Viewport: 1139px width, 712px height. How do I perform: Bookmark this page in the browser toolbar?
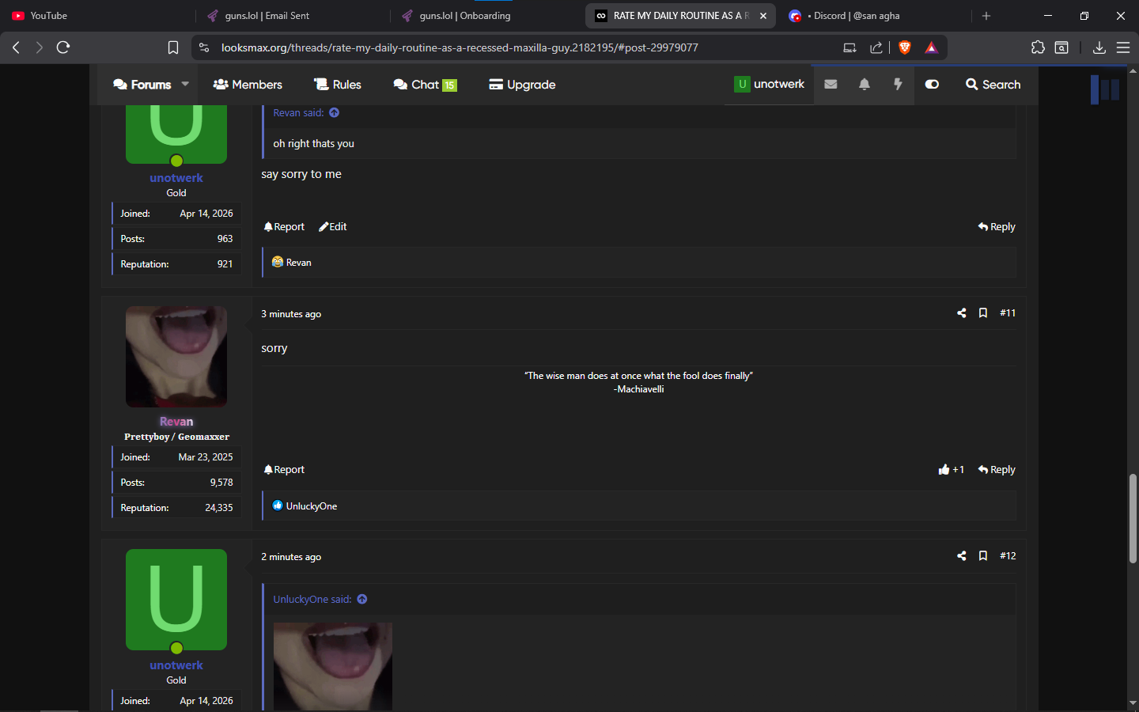(173, 47)
